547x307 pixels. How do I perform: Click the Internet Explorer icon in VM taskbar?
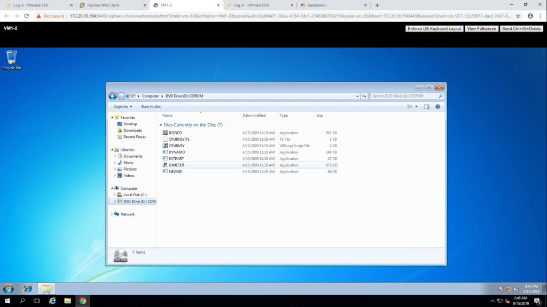(27, 288)
